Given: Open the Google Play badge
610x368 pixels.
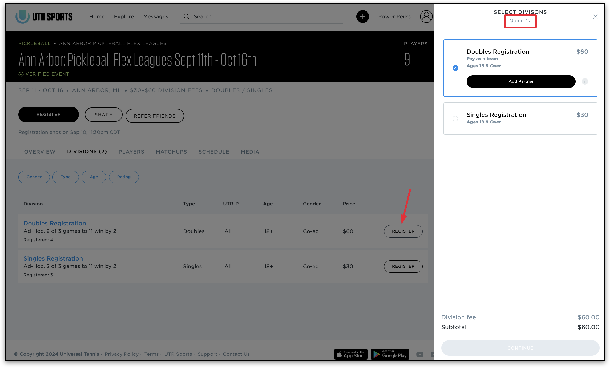Looking at the screenshot, I should (x=390, y=354).
